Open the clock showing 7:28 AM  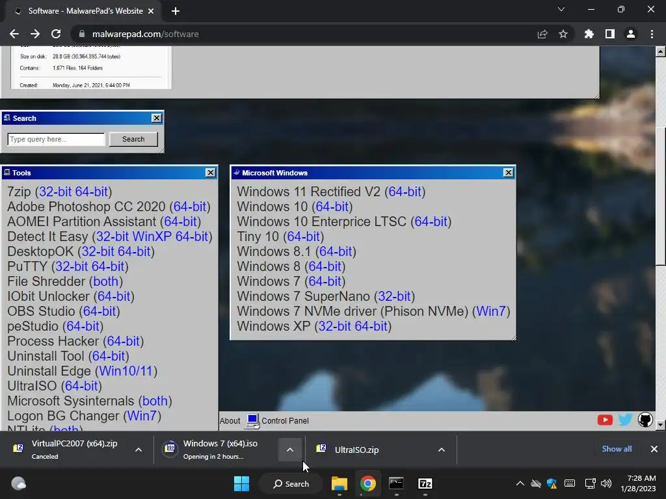638,483
